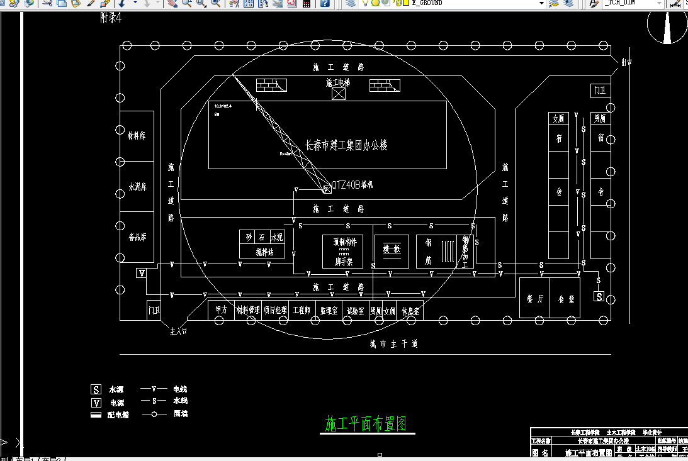Click the Paste from Clipboard icon
This screenshot has height=461, width=688.
coord(76,4)
